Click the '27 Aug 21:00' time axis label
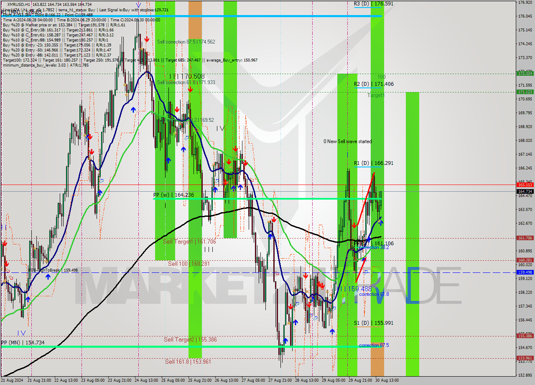 click(x=280, y=380)
